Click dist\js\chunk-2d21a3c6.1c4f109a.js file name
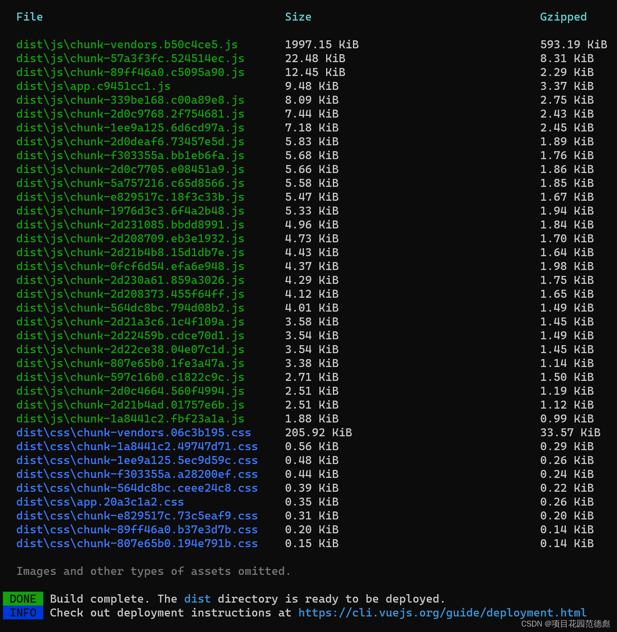 [131, 322]
